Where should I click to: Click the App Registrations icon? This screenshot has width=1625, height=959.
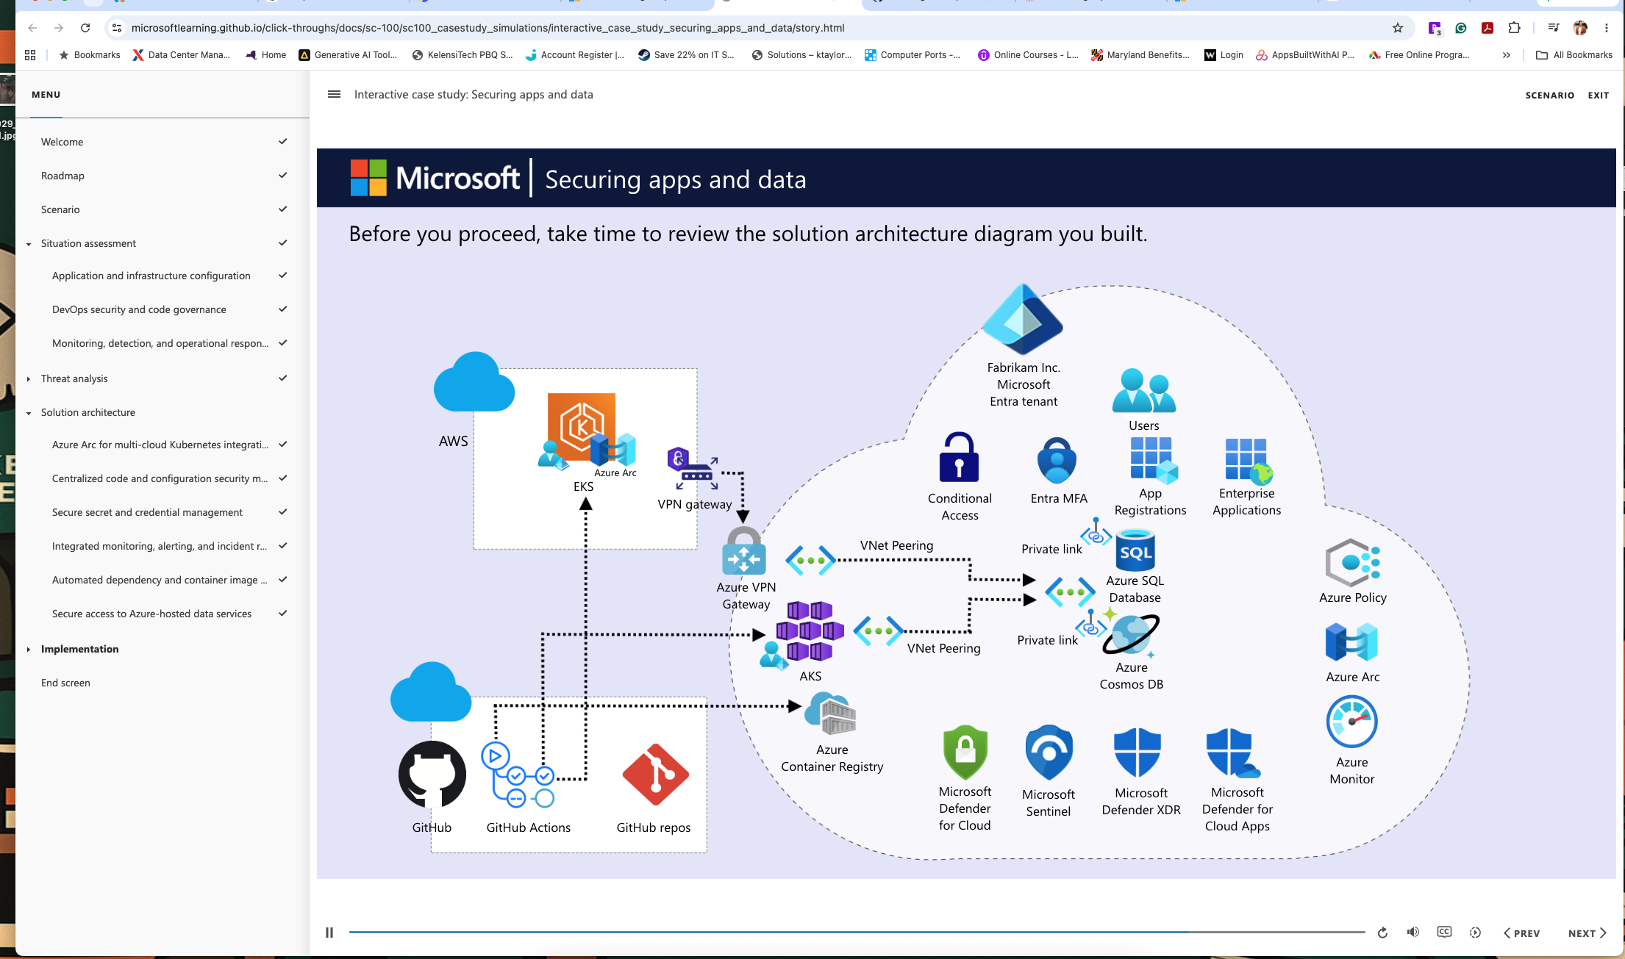[x=1154, y=461]
